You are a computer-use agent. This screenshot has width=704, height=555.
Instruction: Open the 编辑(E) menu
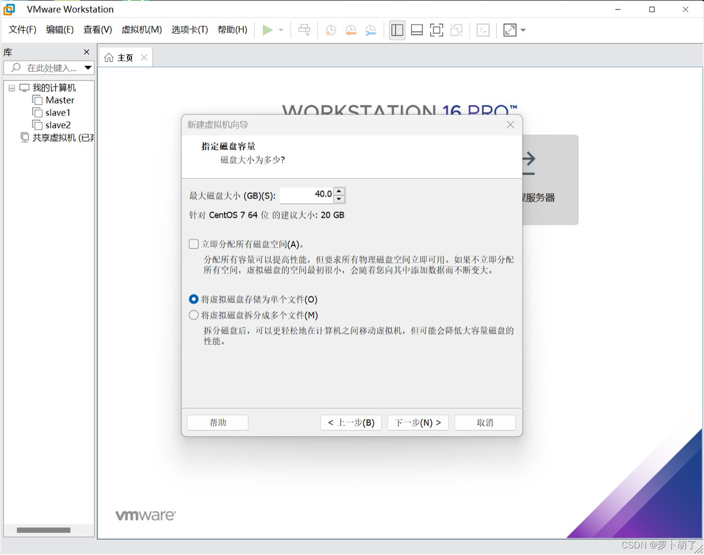click(60, 30)
